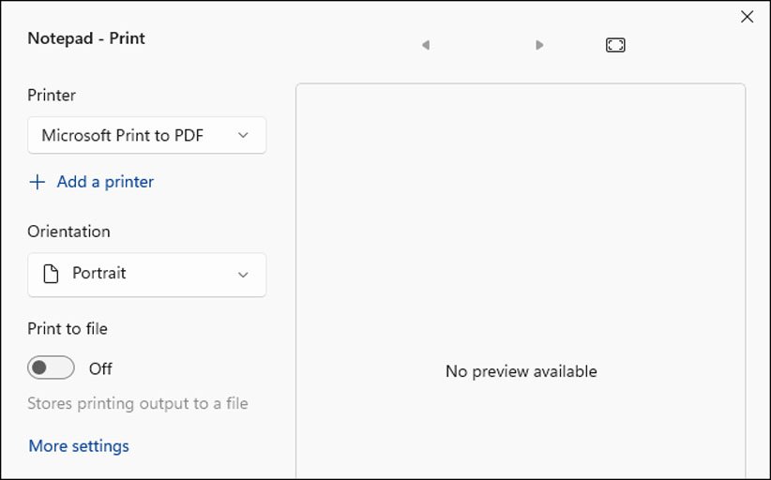Click the page icon in Orientation box
Viewport: 771px width, 480px height.
click(53, 274)
